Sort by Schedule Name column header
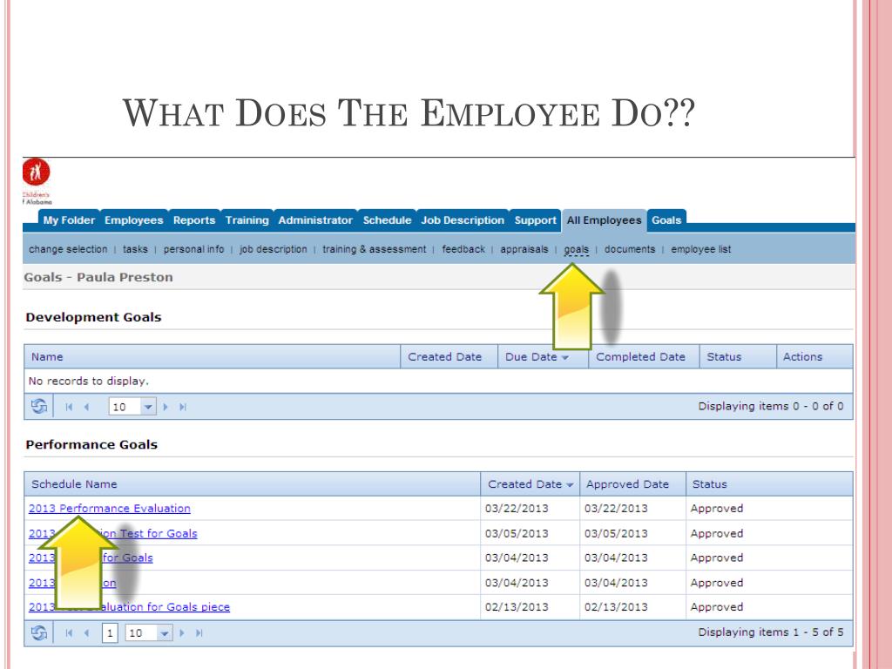Screen dimensions: 892x669 252,484
